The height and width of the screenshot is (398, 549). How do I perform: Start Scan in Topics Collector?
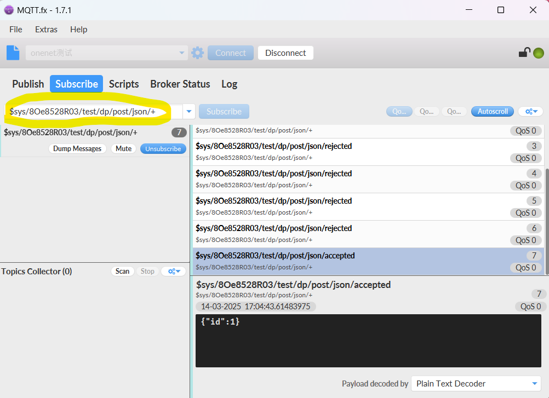click(x=123, y=272)
